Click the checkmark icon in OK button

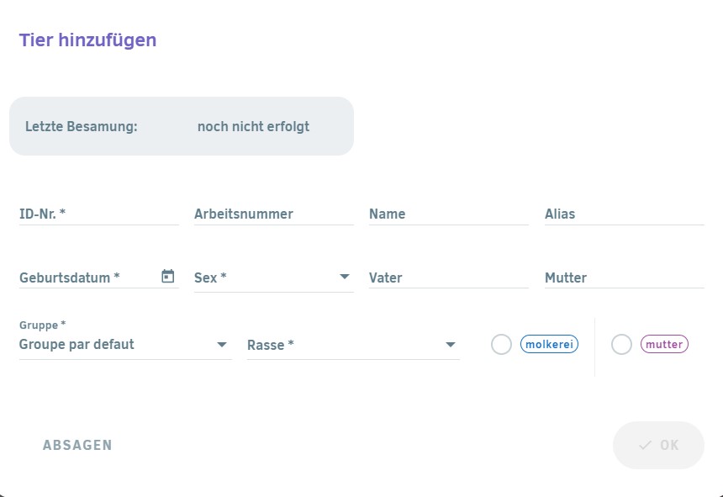pos(645,445)
